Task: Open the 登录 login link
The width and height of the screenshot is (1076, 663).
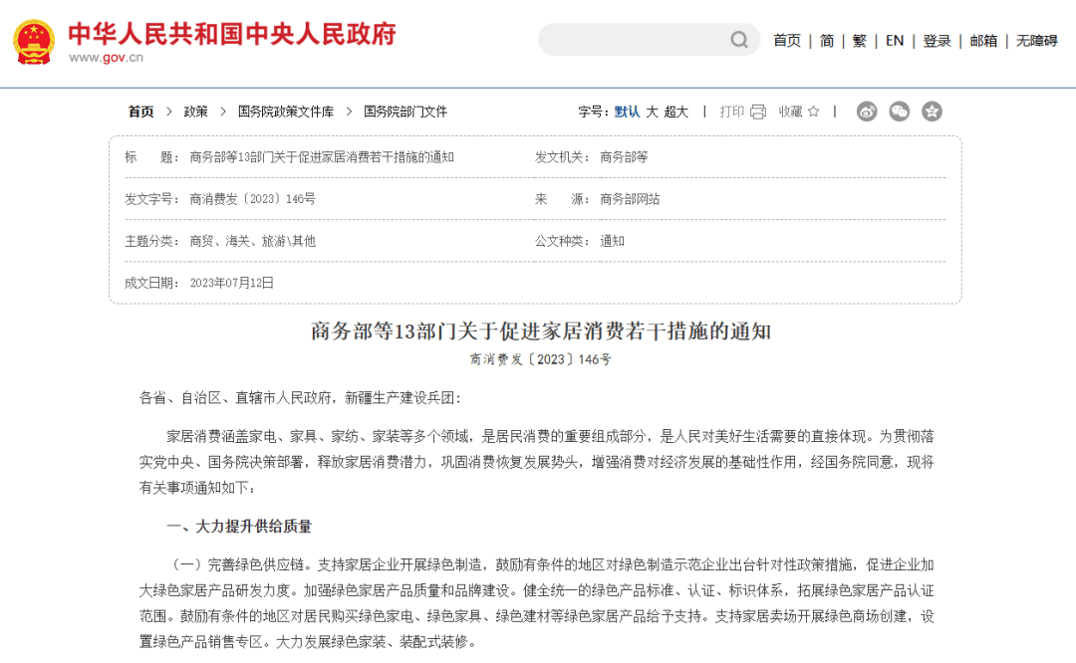Action: pos(937,41)
